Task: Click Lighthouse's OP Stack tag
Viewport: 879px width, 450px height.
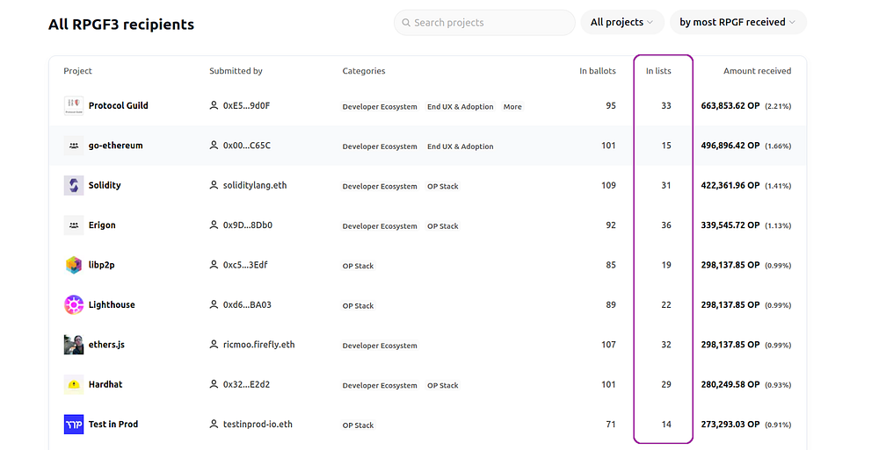Action: coord(359,305)
